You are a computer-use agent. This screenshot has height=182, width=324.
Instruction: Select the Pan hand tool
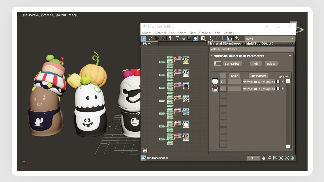[x=264, y=158]
